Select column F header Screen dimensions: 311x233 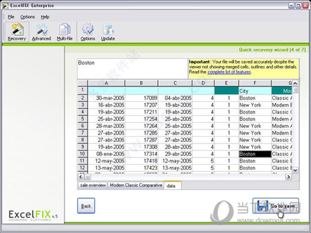pos(255,83)
